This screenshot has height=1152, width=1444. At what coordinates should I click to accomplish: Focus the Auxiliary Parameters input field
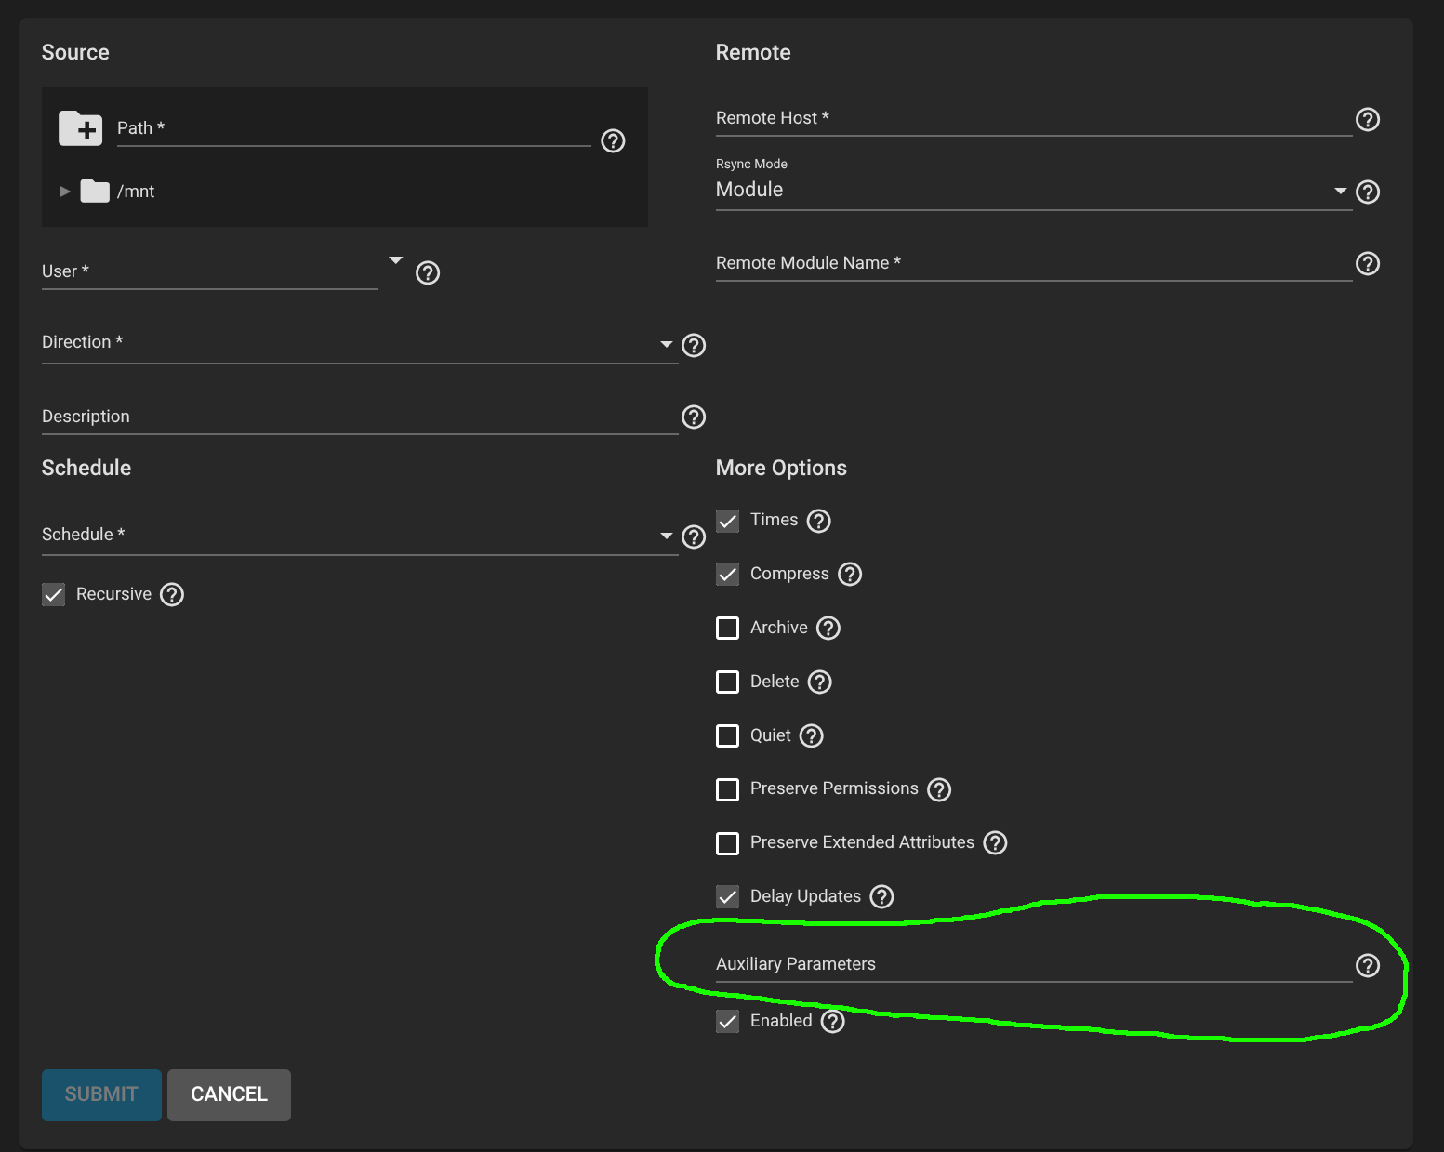(1034, 965)
